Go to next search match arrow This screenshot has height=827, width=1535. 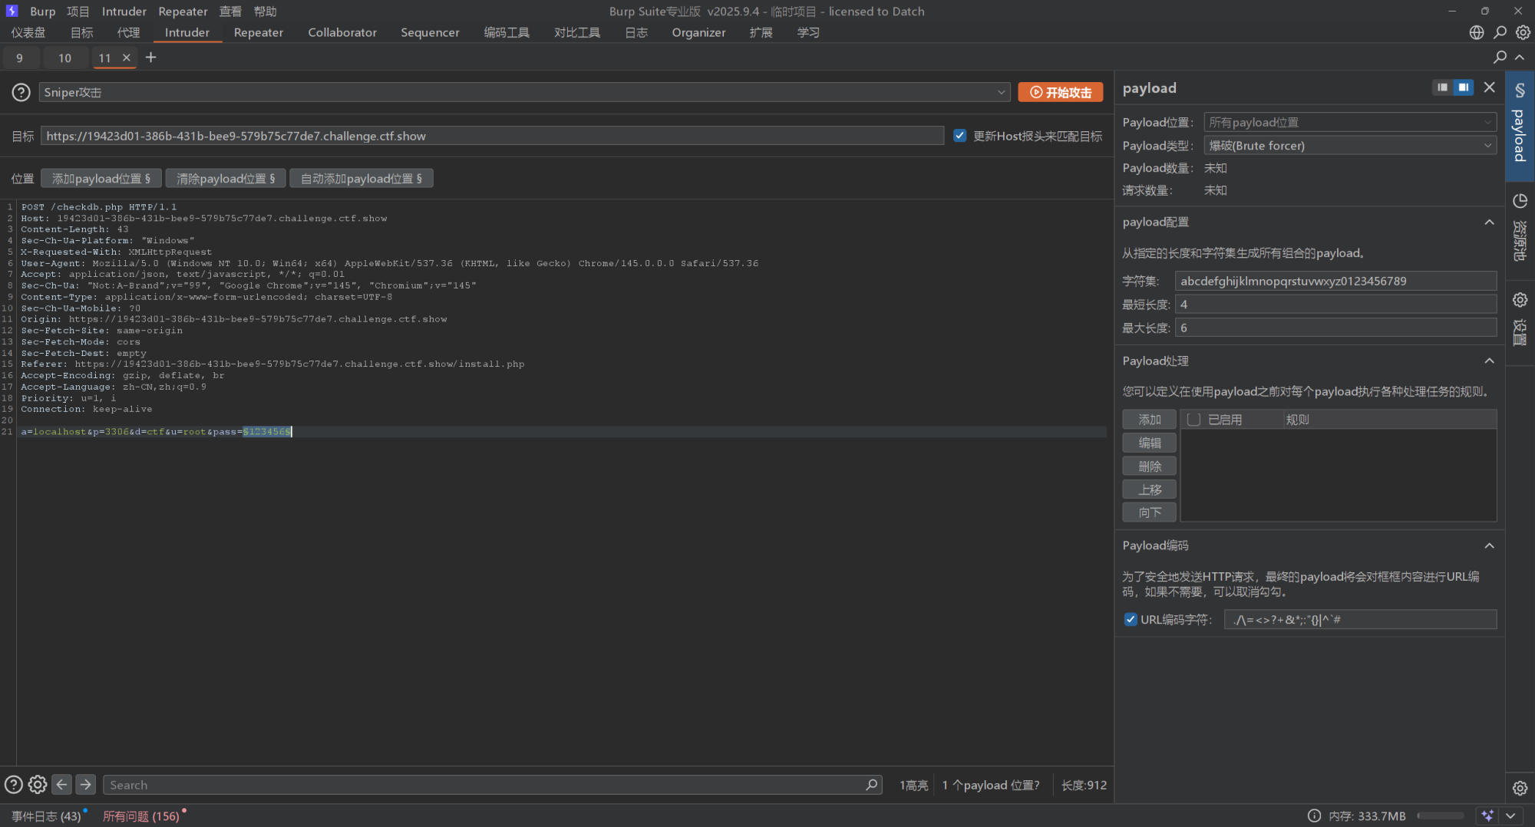pyautogui.click(x=86, y=784)
